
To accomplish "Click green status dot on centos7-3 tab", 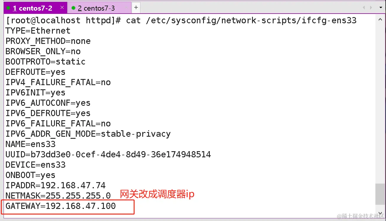I will (73, 8).
